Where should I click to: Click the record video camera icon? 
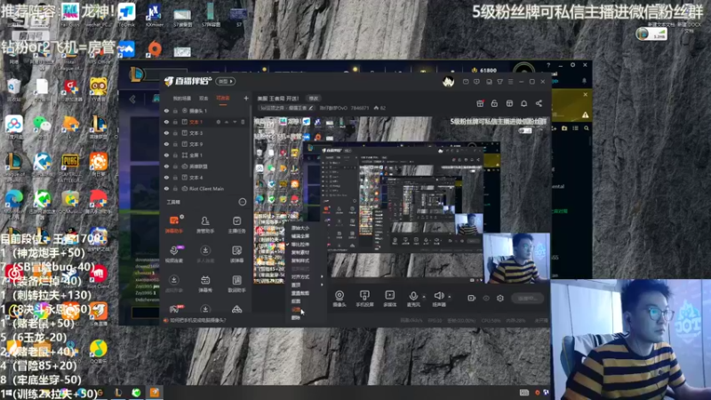tap(472, 298)
